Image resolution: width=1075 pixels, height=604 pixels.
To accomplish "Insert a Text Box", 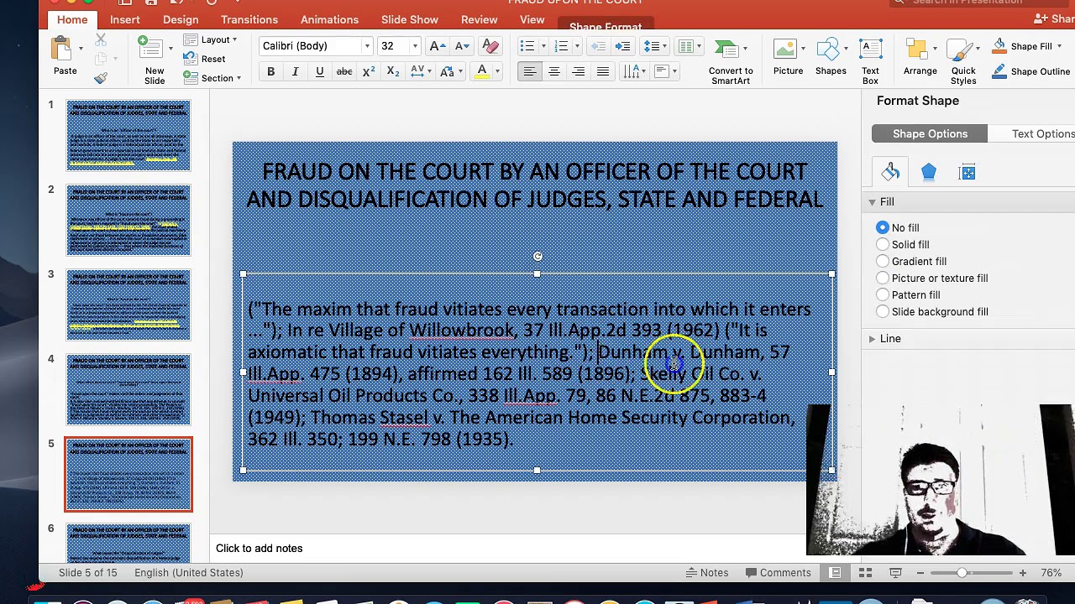I will [870, 60].
